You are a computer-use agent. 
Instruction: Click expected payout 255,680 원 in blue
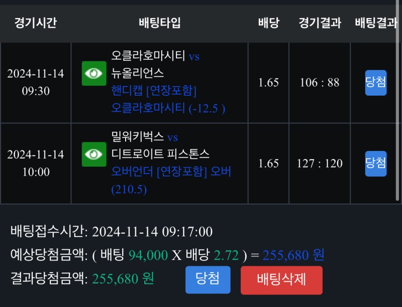293,255
